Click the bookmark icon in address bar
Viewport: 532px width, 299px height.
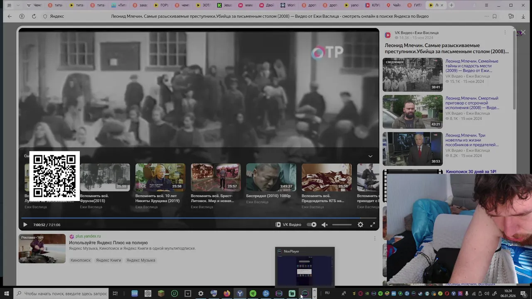(x=495, y=16)
